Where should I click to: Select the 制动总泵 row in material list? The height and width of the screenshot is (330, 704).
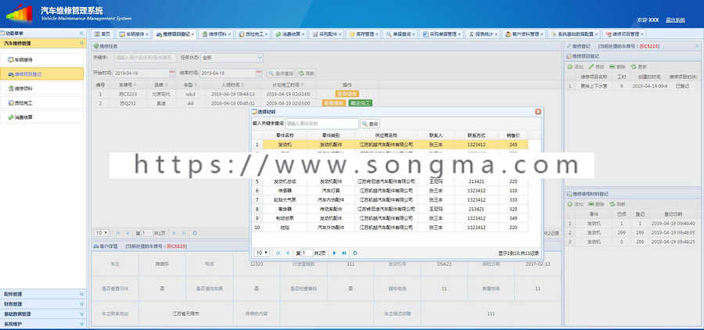coord(390,218)
